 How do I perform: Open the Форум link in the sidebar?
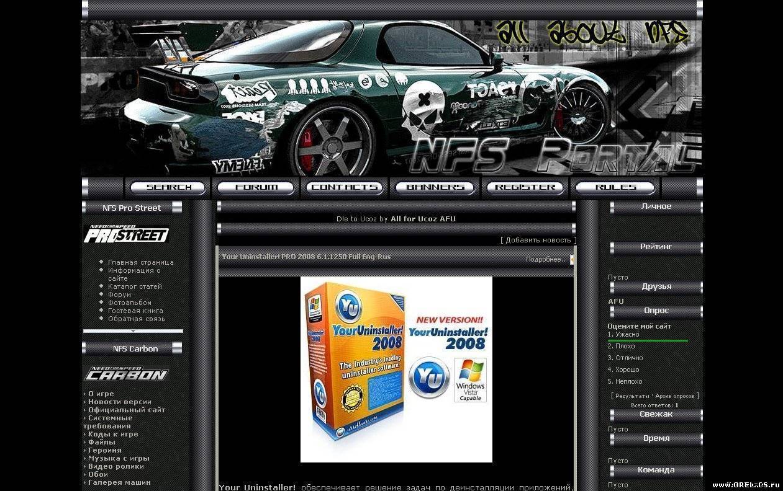point(119,294)
